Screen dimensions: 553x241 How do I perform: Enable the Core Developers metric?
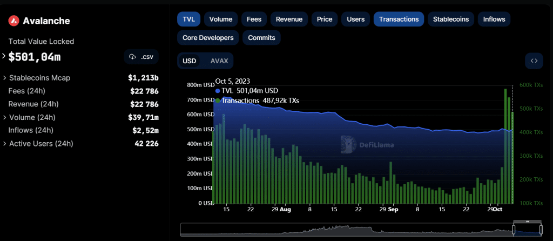[208, 38]
